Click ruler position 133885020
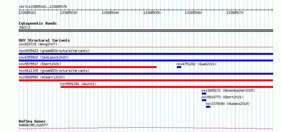Image resolution: width=282 pixels, height=132 pixels. click(27, 13)
